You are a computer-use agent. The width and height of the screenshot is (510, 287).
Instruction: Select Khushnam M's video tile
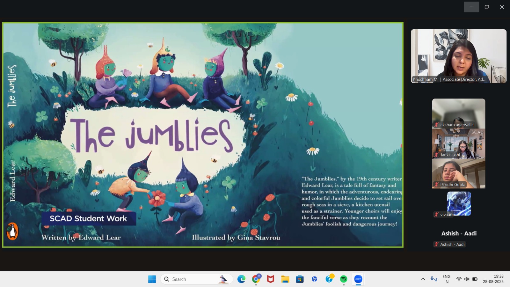[458, 56]
